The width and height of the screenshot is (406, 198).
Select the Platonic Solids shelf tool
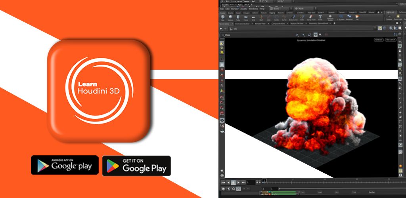pos(330,18)
